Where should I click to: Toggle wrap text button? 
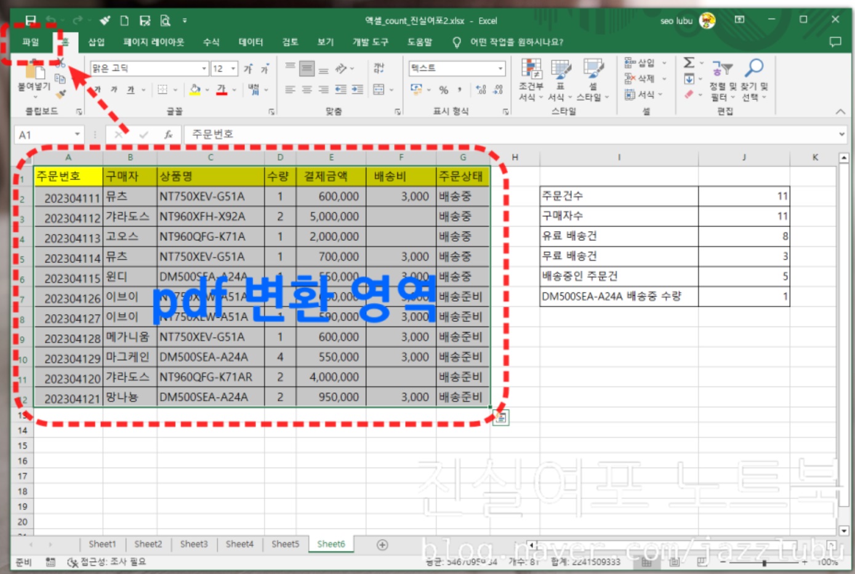pos(379,68)
